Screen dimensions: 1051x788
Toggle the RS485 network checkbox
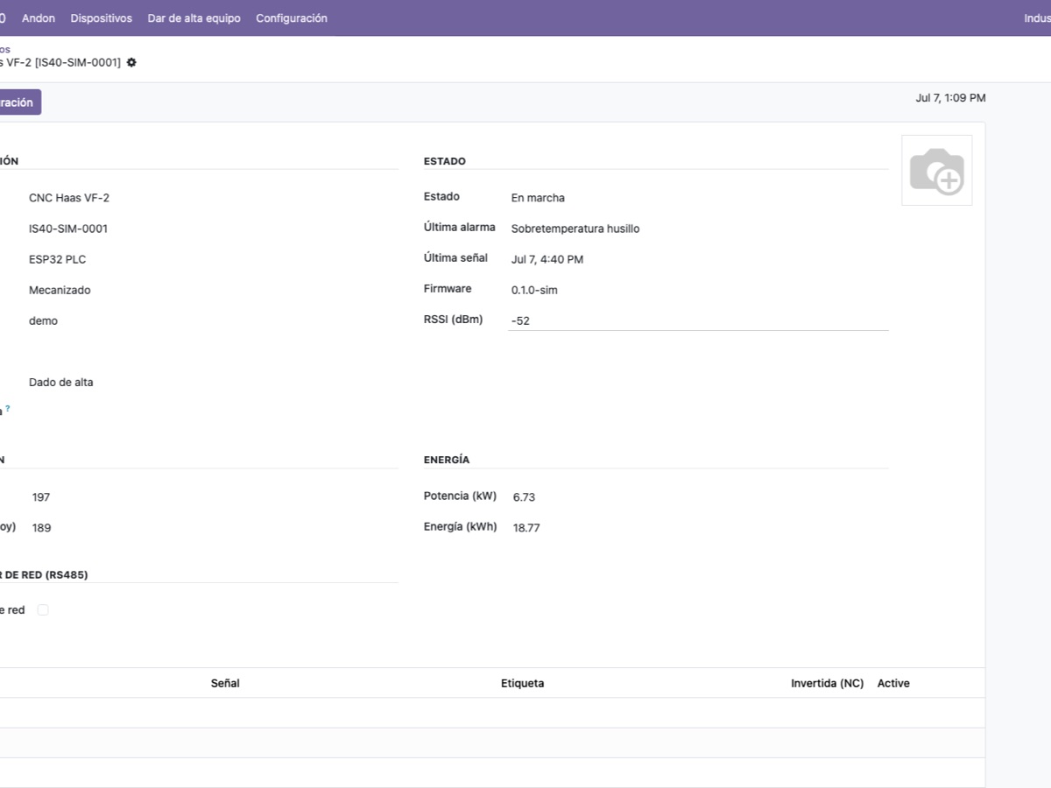tap(43, 610)
